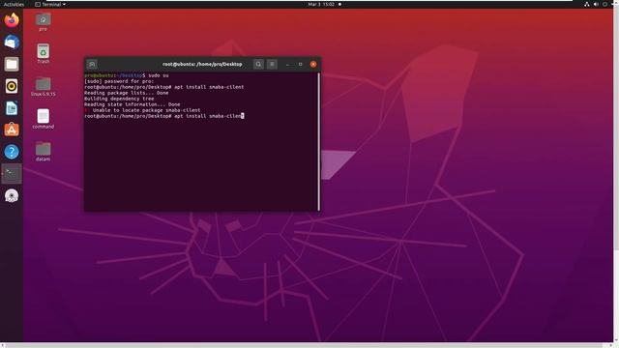Open system menu arrow in top bar
Viewport: 619px width, 348px height.
tap(611, 4)
